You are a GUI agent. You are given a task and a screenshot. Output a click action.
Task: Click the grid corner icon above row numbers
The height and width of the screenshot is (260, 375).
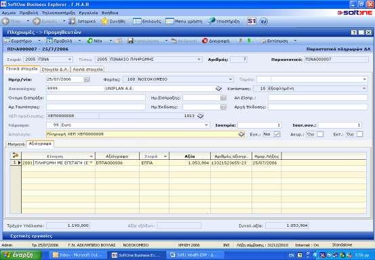point(16,156)
